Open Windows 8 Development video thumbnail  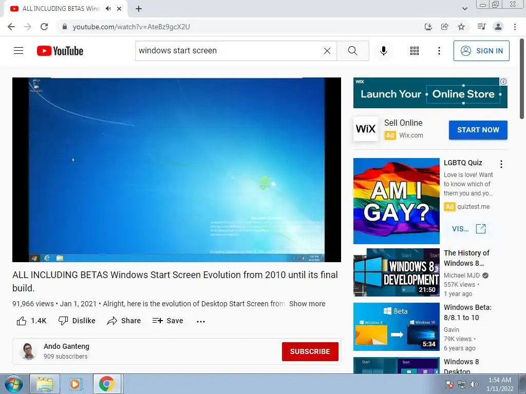coord(396,272)
